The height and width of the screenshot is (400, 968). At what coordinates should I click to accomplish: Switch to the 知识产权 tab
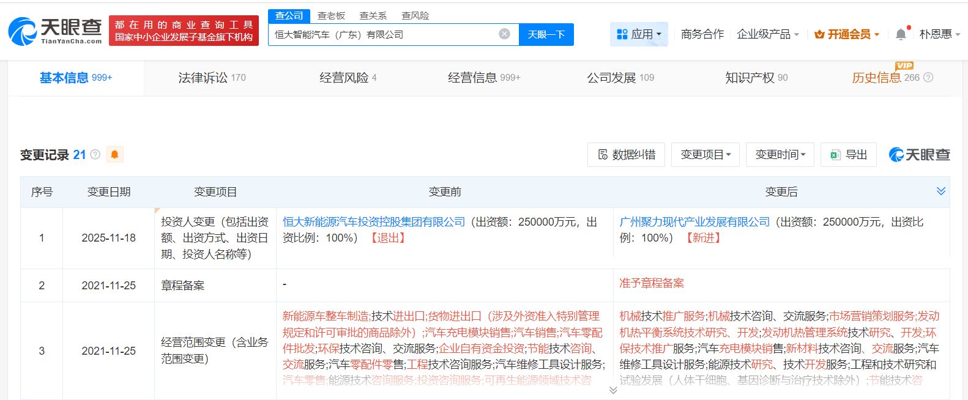tap(756, 78)
